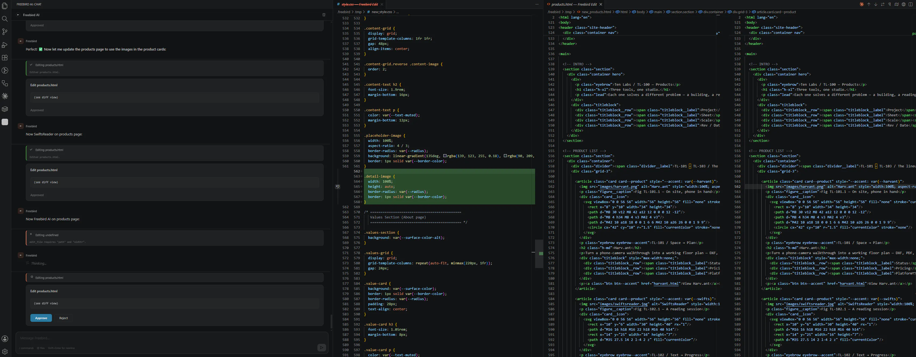Switch to the products.html Freebird Edit tab
Image resolution: width=916 pixels, height=357 pixels.
[x=574, y=4]
